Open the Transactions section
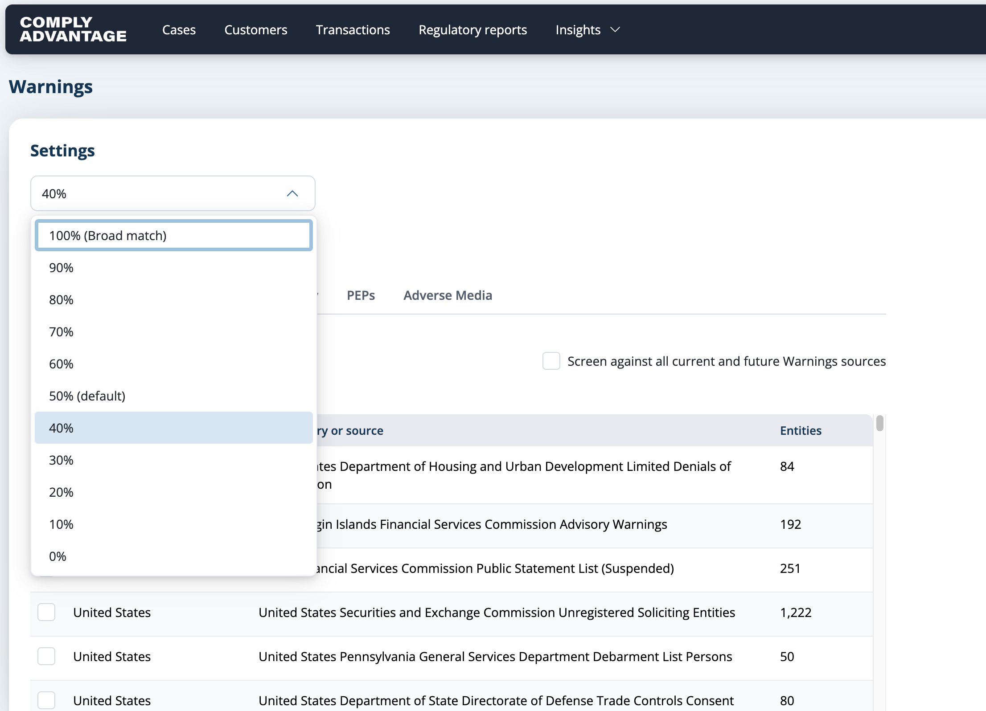Viewport: 986px width, 711px height. (x=353, y=30)
